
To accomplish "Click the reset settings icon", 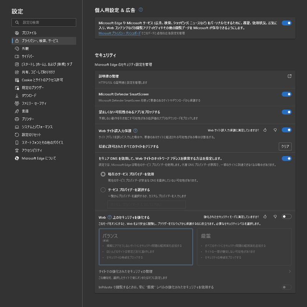I will coord(17,135).
